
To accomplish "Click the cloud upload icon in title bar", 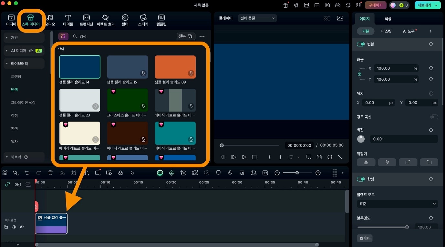I will [x=338, y=5].
